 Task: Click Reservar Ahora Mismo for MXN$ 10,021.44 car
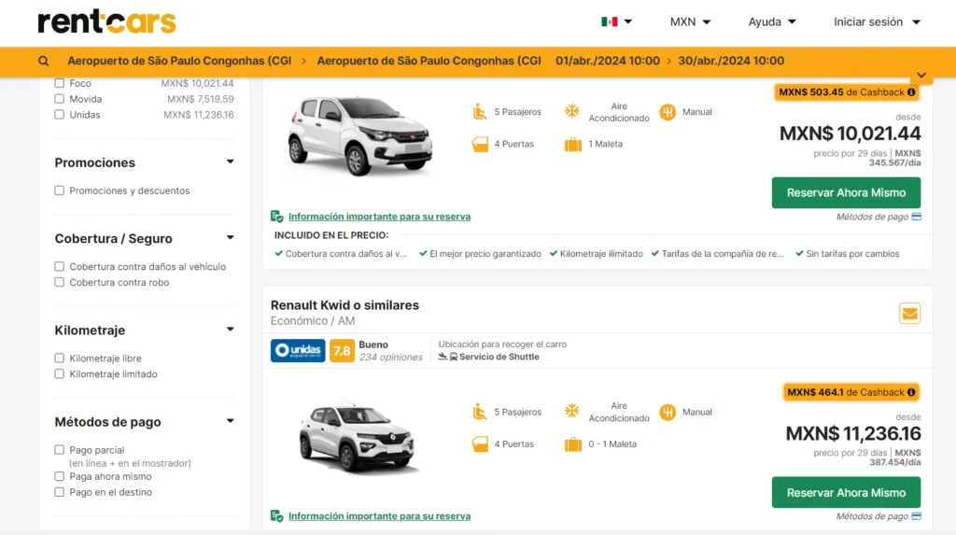pyautogui.click(x=846, y=192)
